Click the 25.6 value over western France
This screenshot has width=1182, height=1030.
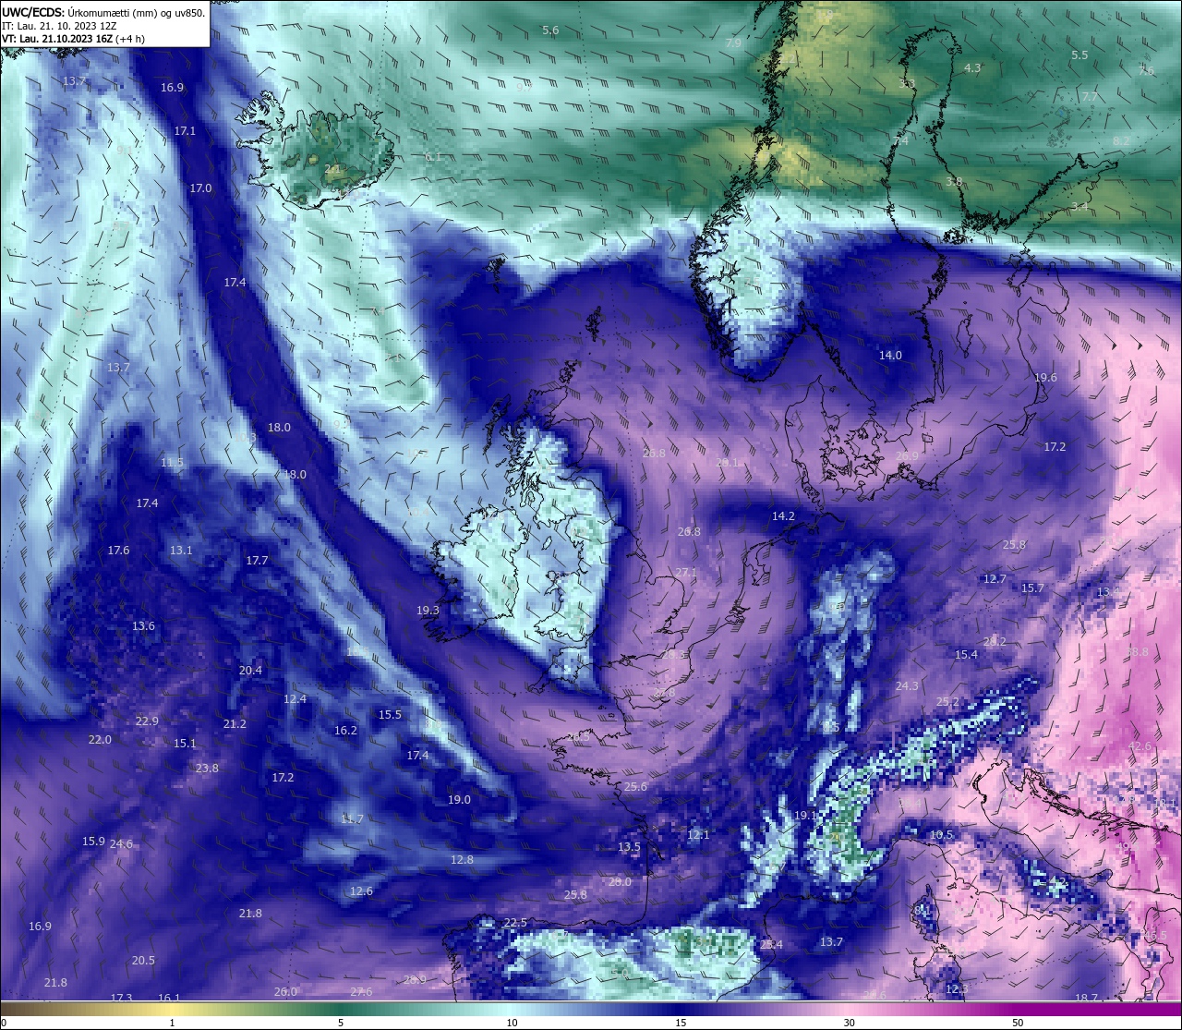click(635, 786)
